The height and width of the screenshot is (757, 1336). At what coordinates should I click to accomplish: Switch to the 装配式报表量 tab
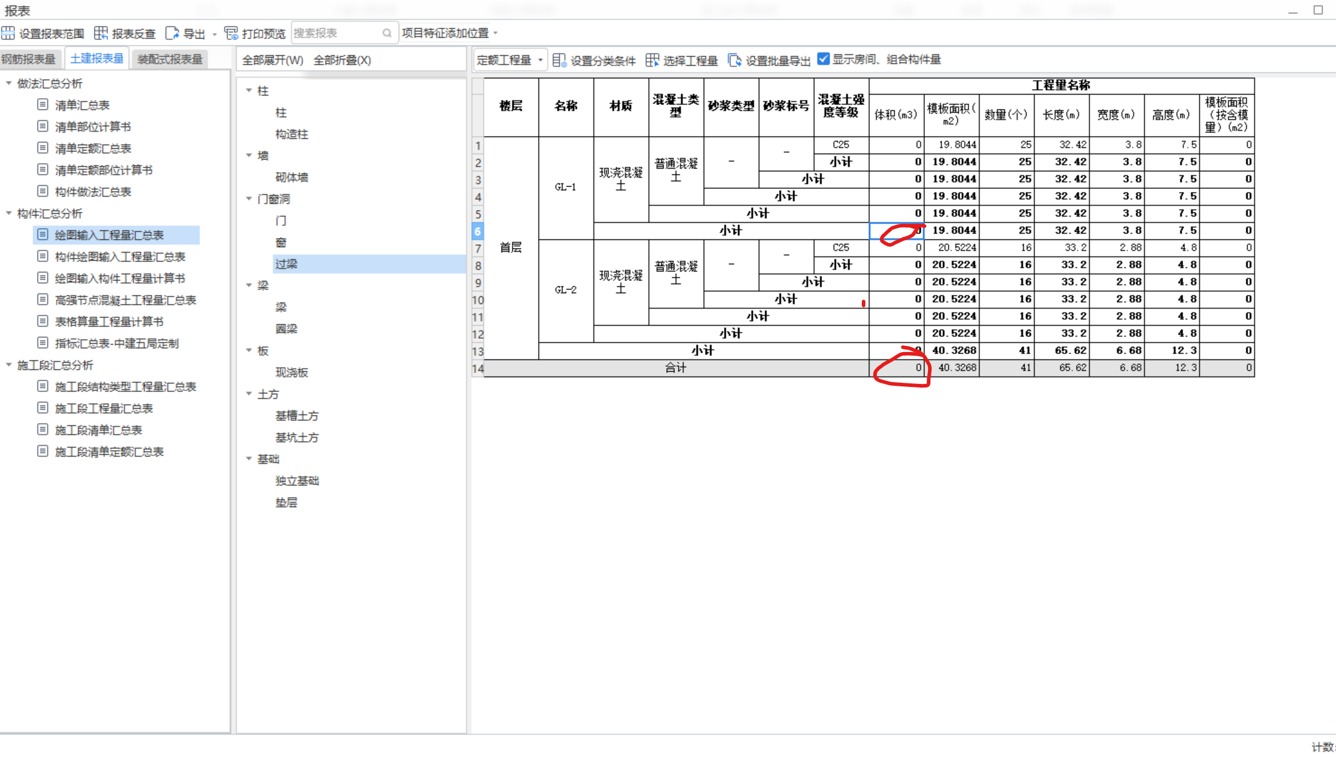point(170,59)
